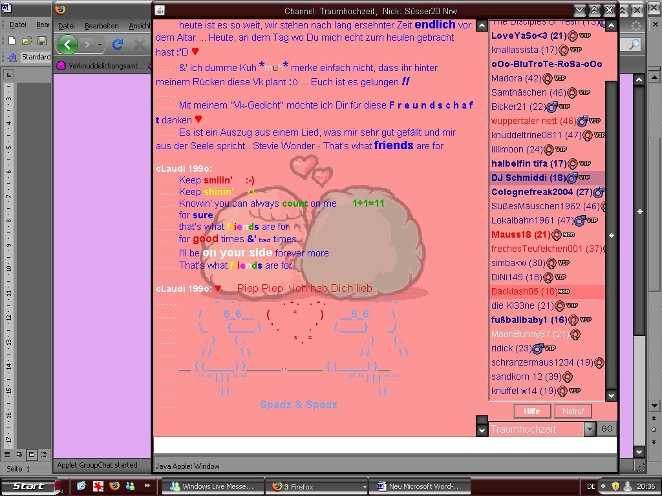Screen dimensions: 662x496
Task: Select user Backlash05 in user list
Action: pos(546,291)
